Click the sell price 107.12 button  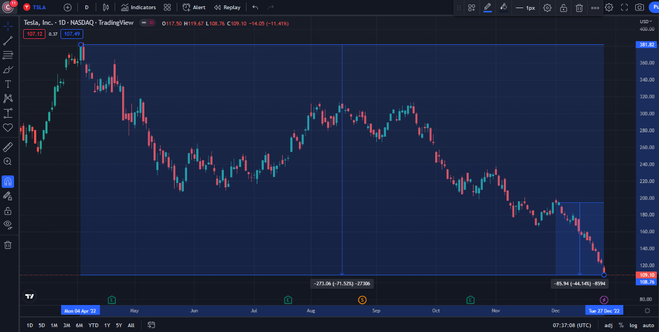(34, 34)
